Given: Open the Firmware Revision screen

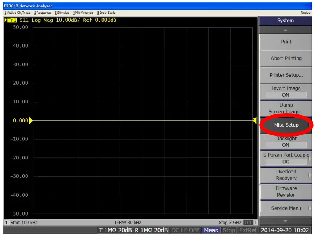Looking at the screenshot, I should point(286,192).
